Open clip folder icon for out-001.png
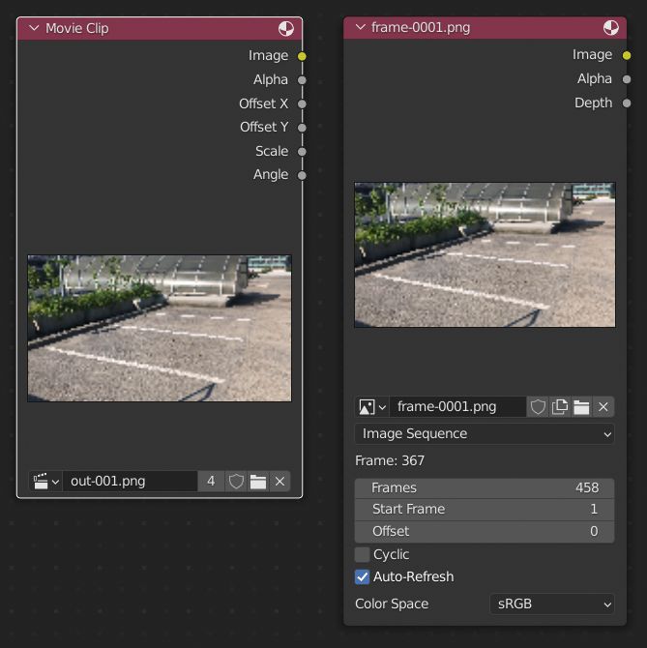Screen dimensions: 647x648 coord(258,481)
